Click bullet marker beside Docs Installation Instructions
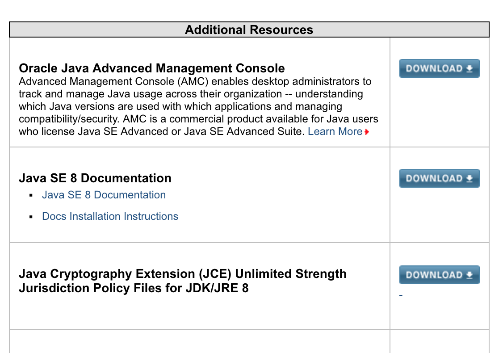This screenshot has width=503, height=353. coord(31,217)
